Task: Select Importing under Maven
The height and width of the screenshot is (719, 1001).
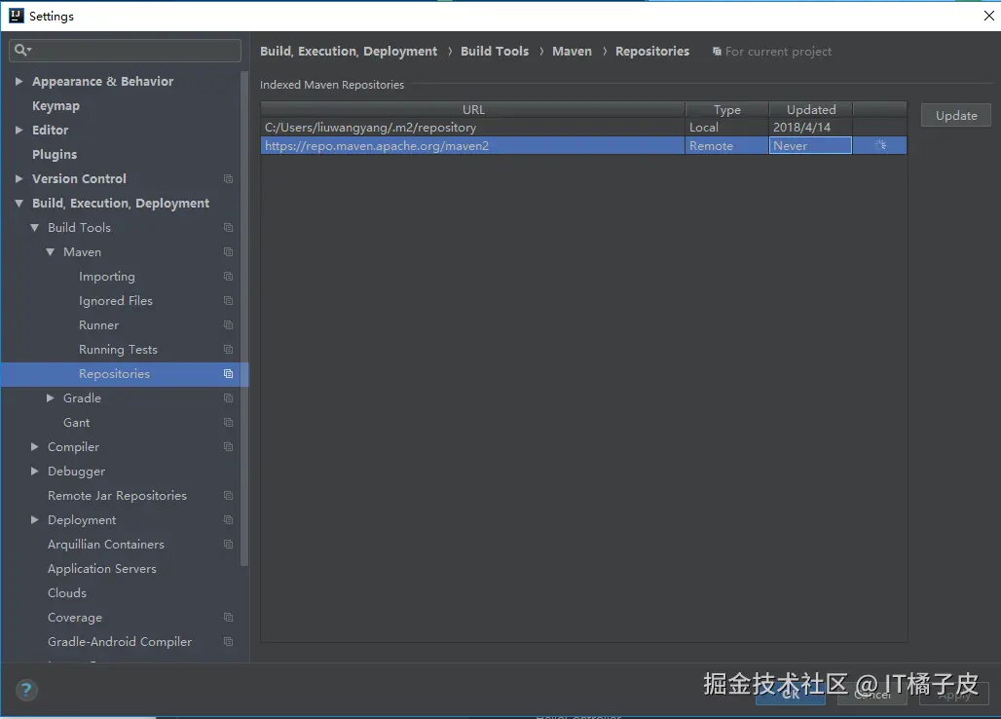Action: [x=106, y=277]
